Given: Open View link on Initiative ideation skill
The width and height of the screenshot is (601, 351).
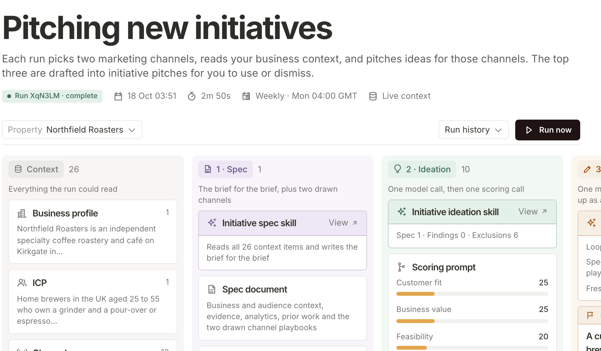Looking at the screenshot, I should coord(533,212).
